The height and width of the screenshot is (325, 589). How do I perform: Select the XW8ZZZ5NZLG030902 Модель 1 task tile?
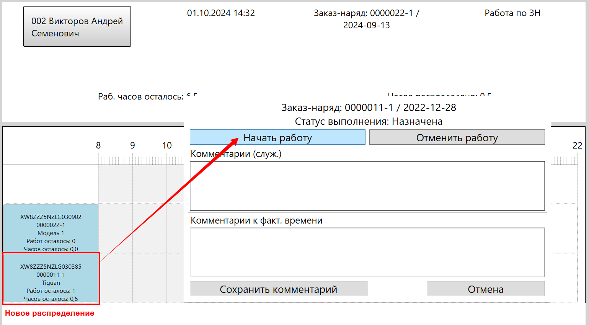click(x=51, y=229)
